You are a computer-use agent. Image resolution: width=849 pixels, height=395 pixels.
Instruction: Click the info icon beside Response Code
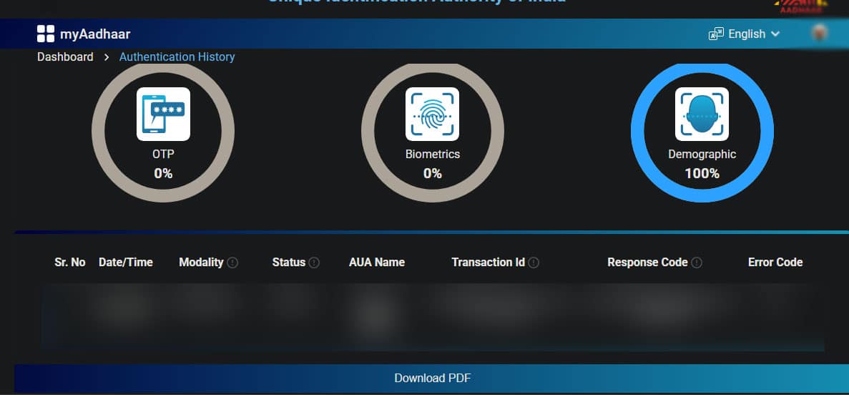tap(697, 263)
